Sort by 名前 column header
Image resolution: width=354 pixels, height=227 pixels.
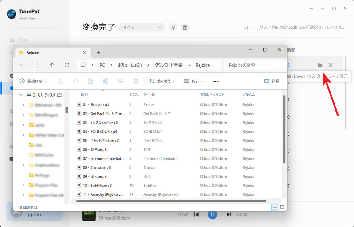(84, 94)
